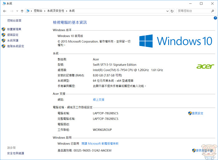218x160 pixels.
Task: Click the 檢視電腦的基本資訊 heading
Action: point(70,22)
